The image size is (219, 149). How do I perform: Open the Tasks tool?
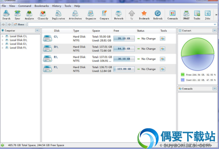click(197, 15)
